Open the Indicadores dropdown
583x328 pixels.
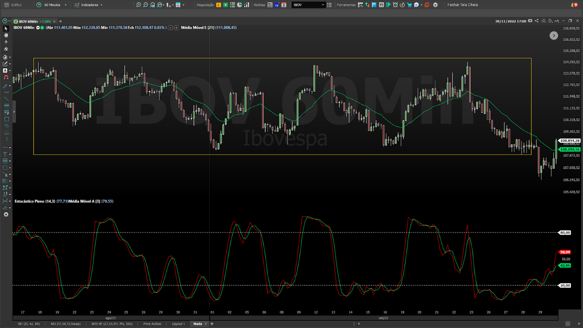click(88, 5)
